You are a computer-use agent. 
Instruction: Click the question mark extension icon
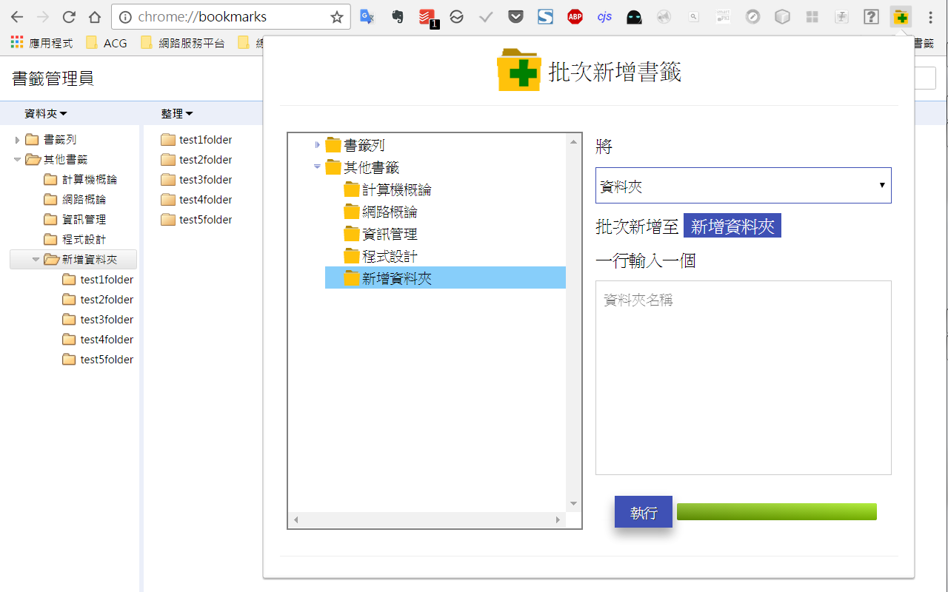[871, 16]
